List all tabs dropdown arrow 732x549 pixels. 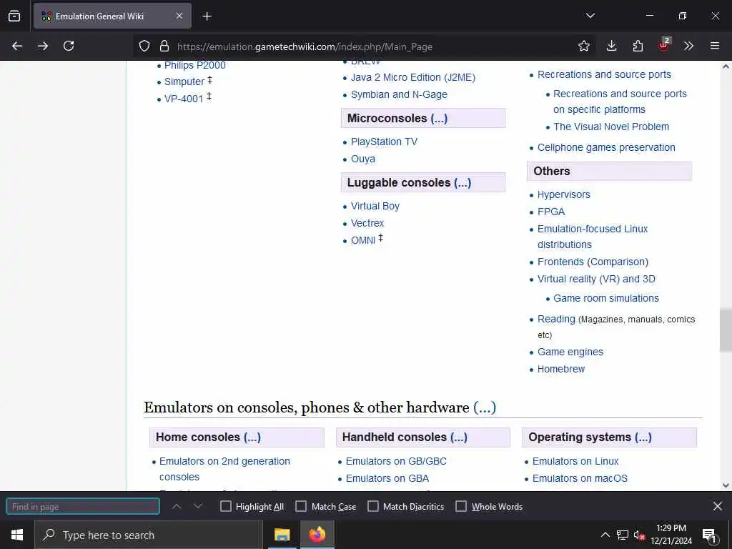point(590,16)
